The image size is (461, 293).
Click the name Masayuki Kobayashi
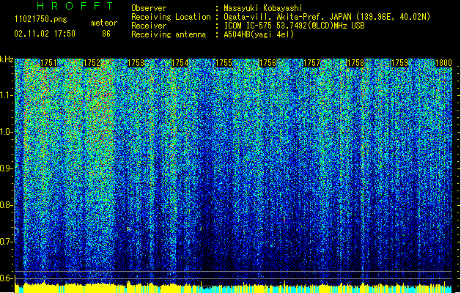click(x=263, y=8)
